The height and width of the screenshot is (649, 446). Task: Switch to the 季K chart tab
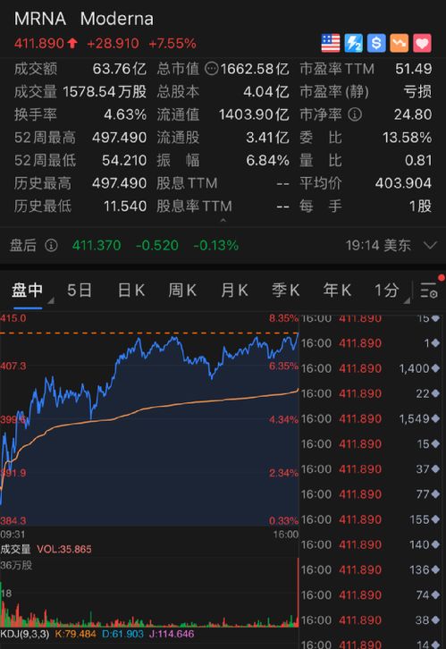285,291
